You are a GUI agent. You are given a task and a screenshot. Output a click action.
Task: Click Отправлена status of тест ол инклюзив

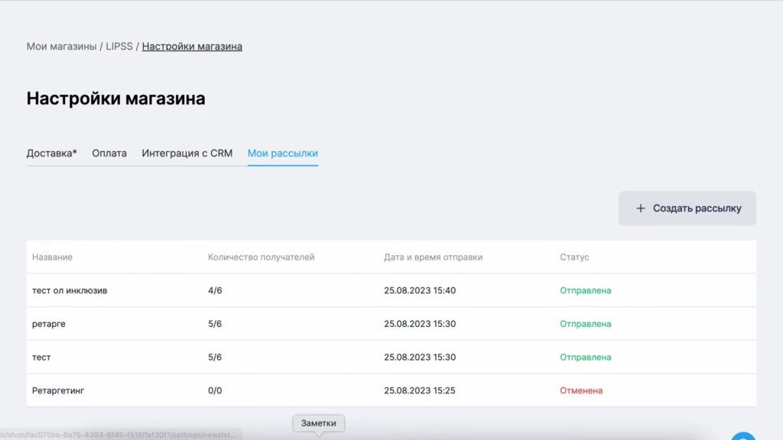point(585,290)
